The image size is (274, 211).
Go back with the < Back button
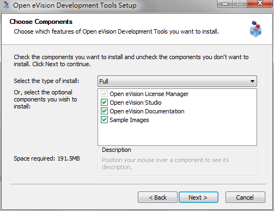tap(157, 197)
